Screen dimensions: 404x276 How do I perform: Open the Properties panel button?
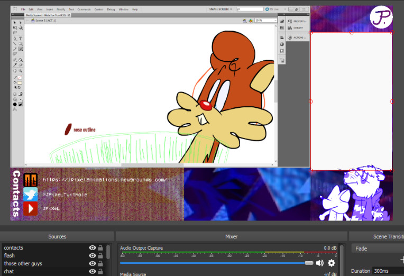click(297, 21)
